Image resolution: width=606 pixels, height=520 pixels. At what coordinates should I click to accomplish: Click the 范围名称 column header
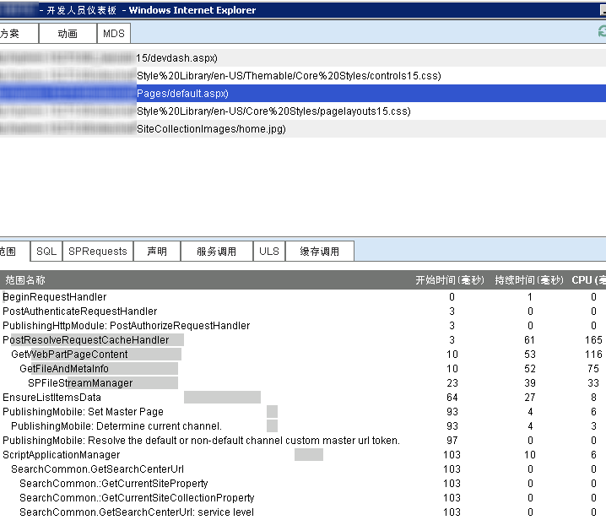(25, 280)
